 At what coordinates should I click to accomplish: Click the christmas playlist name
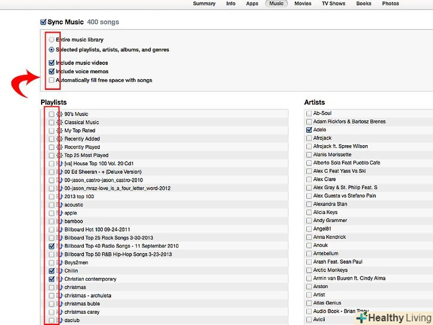[x=75, y=287]
